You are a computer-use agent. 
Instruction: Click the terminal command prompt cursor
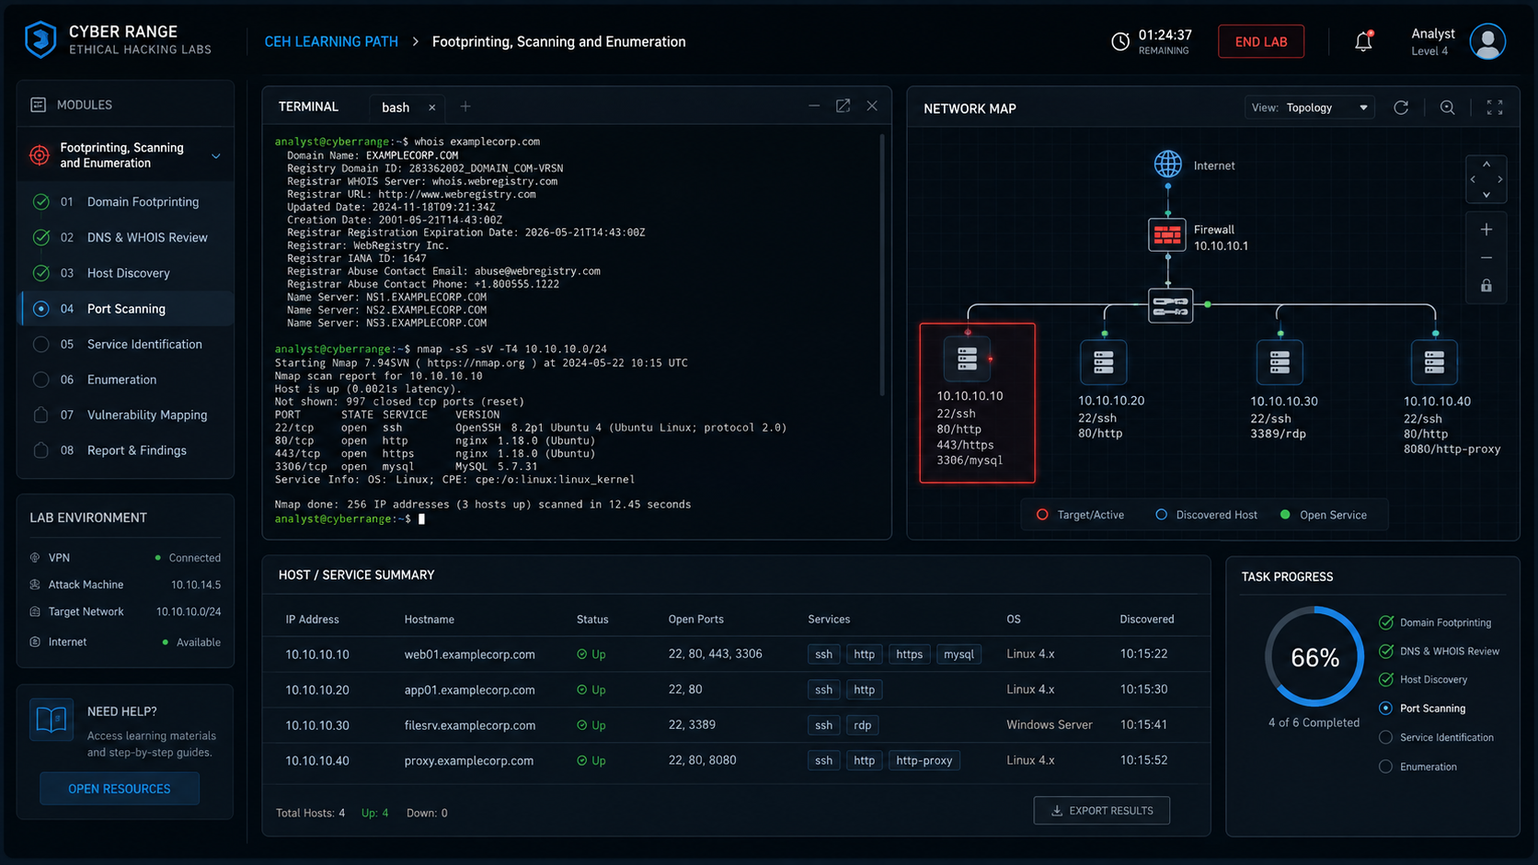click(422, 519)
